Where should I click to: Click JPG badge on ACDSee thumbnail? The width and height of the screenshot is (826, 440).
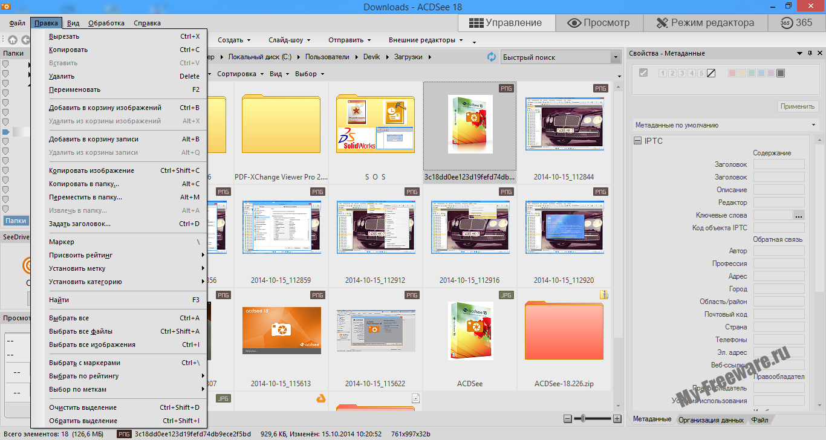pos(506,295)
